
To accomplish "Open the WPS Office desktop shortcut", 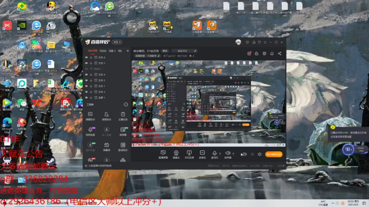I will tap(36, 105).
